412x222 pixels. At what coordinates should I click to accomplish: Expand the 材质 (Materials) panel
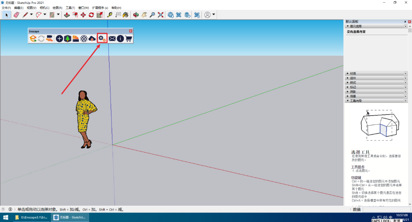tap(353, 73)
